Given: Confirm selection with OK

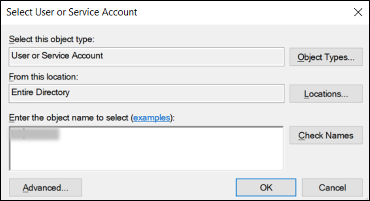Looking at the screenshot, I should (266, 188).
